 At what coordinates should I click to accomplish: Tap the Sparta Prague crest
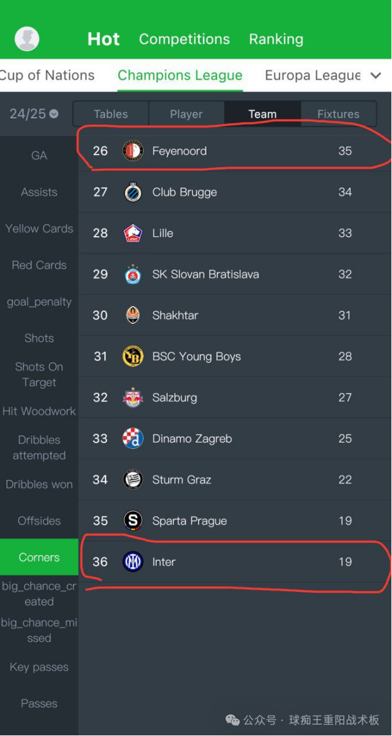point(133,521)
